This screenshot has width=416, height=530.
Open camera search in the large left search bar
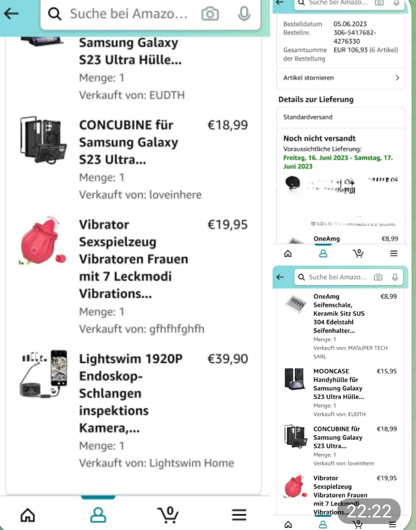coord(210,14)
